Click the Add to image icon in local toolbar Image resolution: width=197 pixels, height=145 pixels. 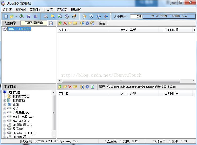point(82,87)
